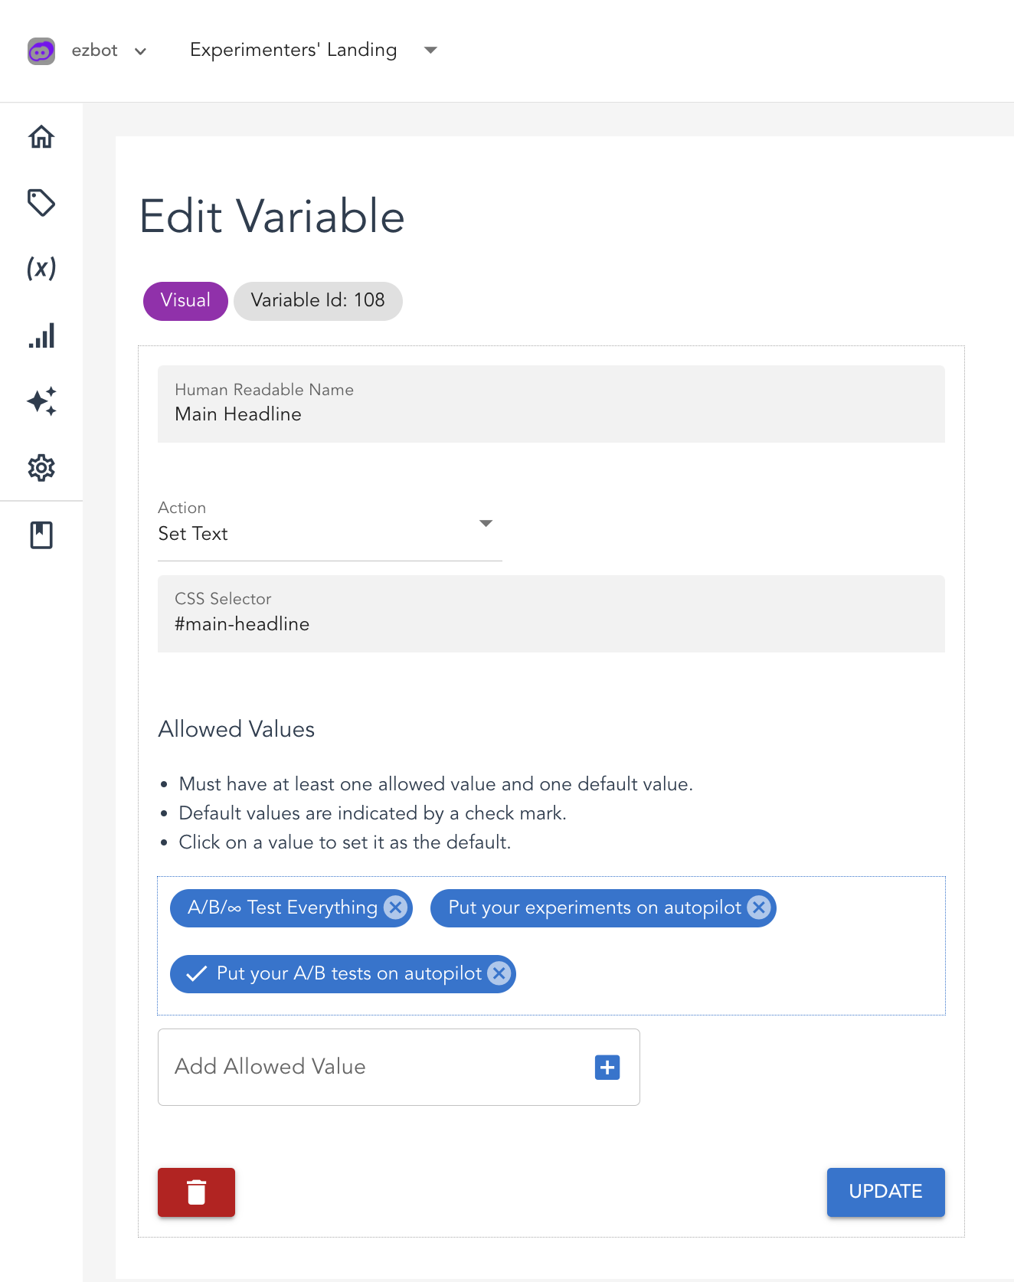
Task: Set 'Put your experiments on autopilot' as default
Action: tap(594, 908)
